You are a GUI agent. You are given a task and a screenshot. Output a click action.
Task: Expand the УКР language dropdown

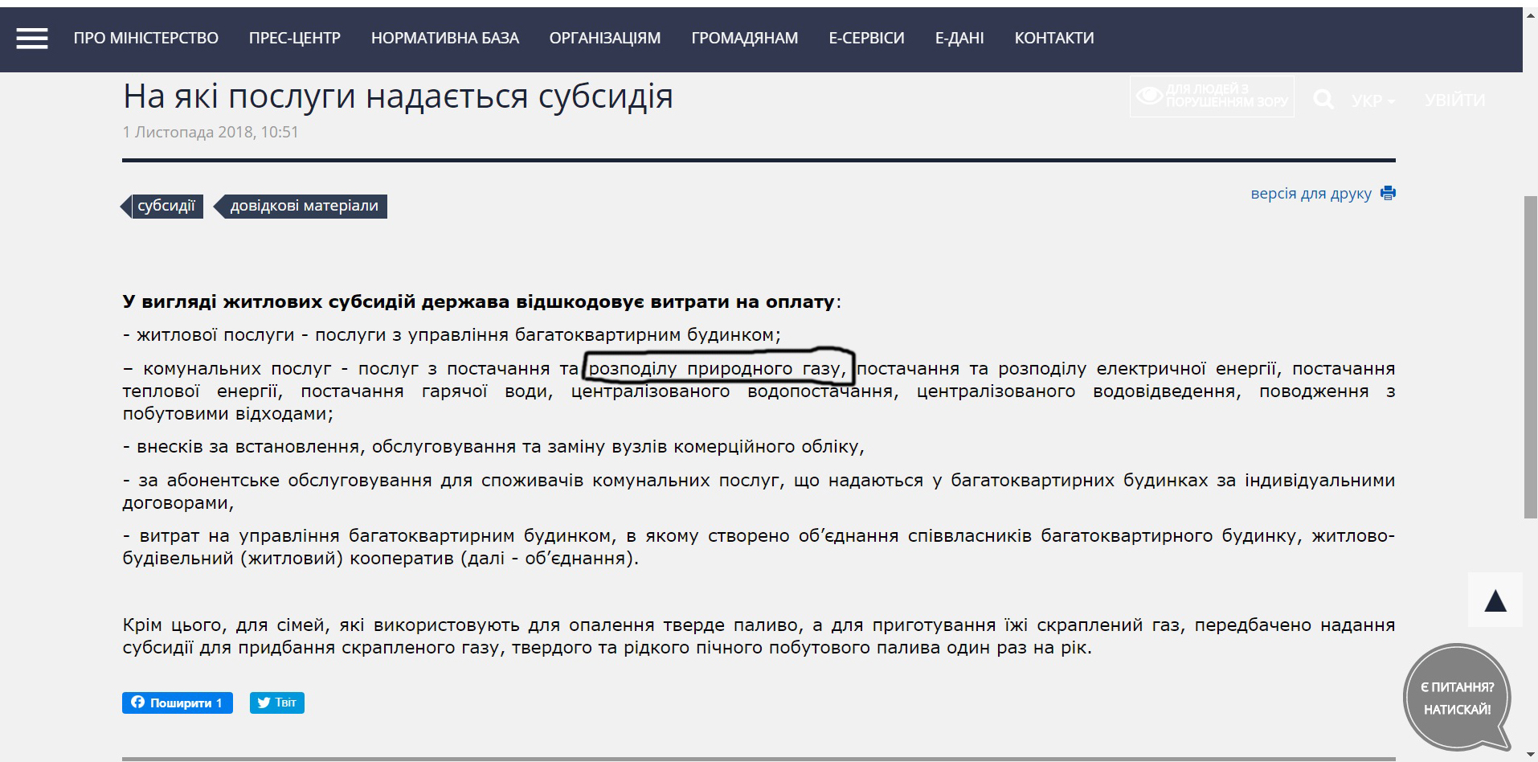[x=1372, y=100]
